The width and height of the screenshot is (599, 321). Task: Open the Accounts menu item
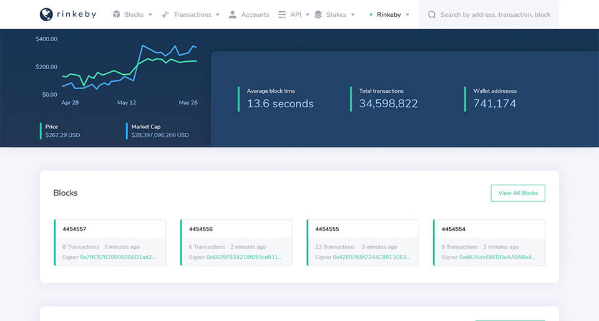coord(255,14)
